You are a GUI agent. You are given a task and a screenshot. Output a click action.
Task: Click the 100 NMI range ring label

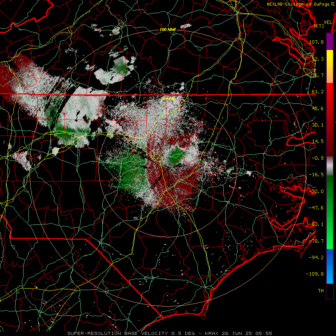click(x=168, y=29)
